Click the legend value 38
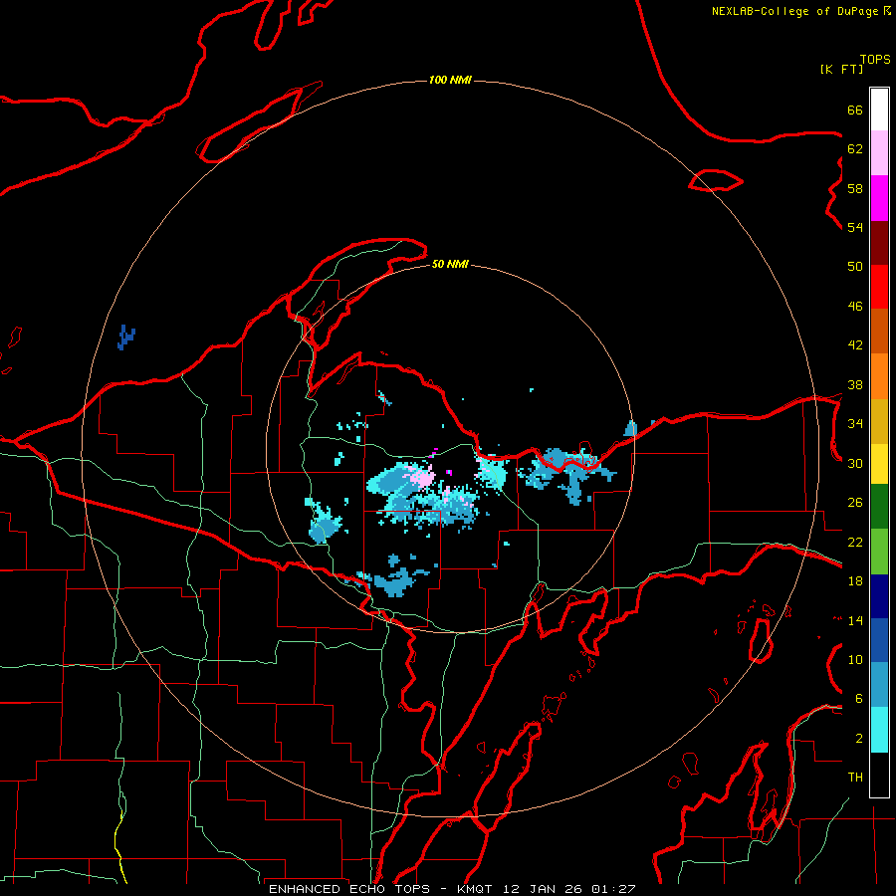Screen dimensions: 896x896 [855, 384]
